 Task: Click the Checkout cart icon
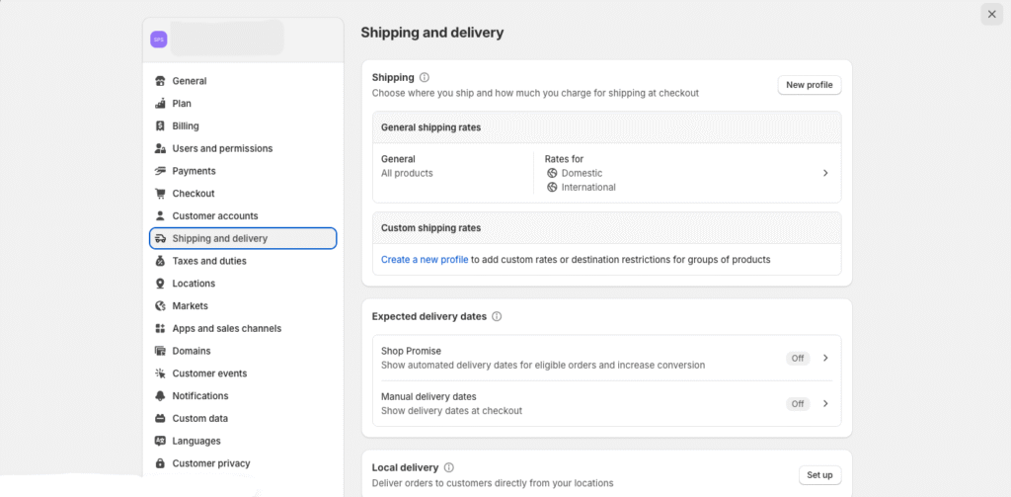(160, 194)
